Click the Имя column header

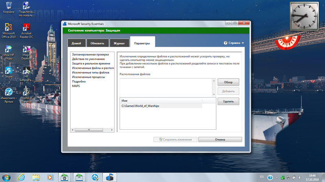click(x=161, y=101)
